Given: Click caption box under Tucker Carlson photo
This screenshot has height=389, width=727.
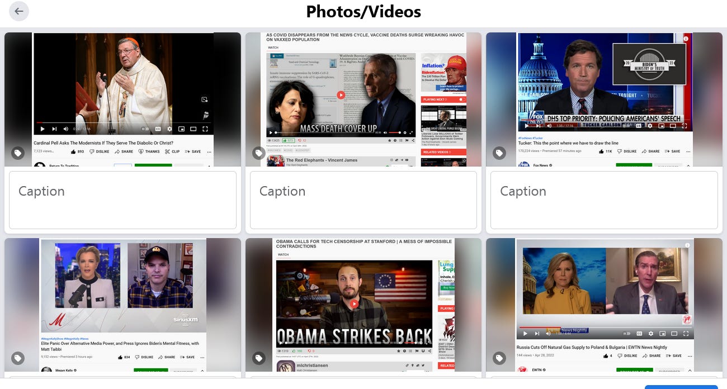Looking at the screenshot, I should point(604,200).
